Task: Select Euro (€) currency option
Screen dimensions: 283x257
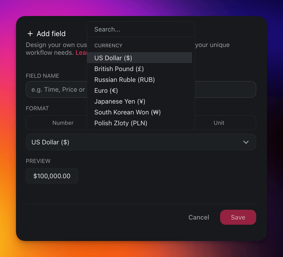Action: point(106,91)
